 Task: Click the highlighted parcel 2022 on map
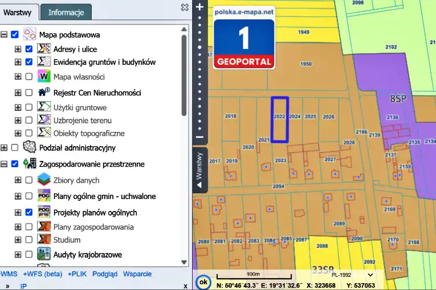[x=280, y=119]
